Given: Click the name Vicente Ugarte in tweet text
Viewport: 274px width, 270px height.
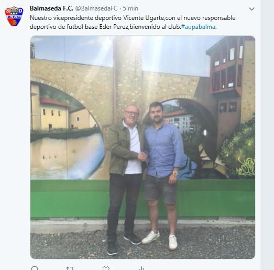Looking at the screenshot, I should pyautogui.click(x=144, y=18).
